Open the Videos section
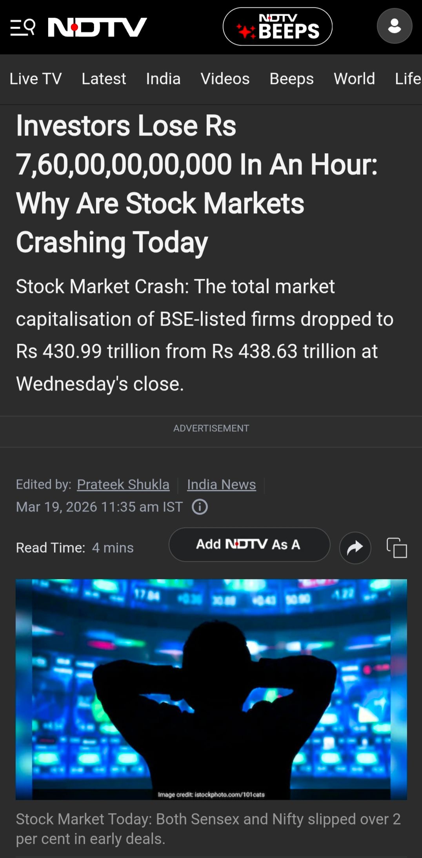The width and height of the screenshot is (422, 858). pyautogui.click(x=225, y=79)
